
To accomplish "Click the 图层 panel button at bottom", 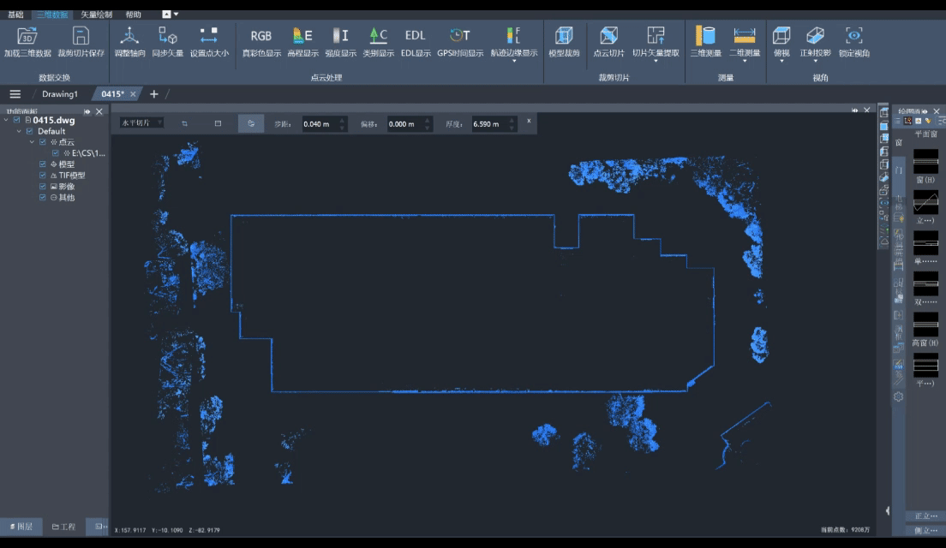I will 20,527.
